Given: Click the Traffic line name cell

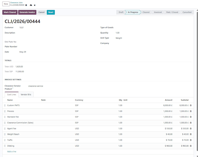Looking at the screenshot, I should [x=10, y=140].
